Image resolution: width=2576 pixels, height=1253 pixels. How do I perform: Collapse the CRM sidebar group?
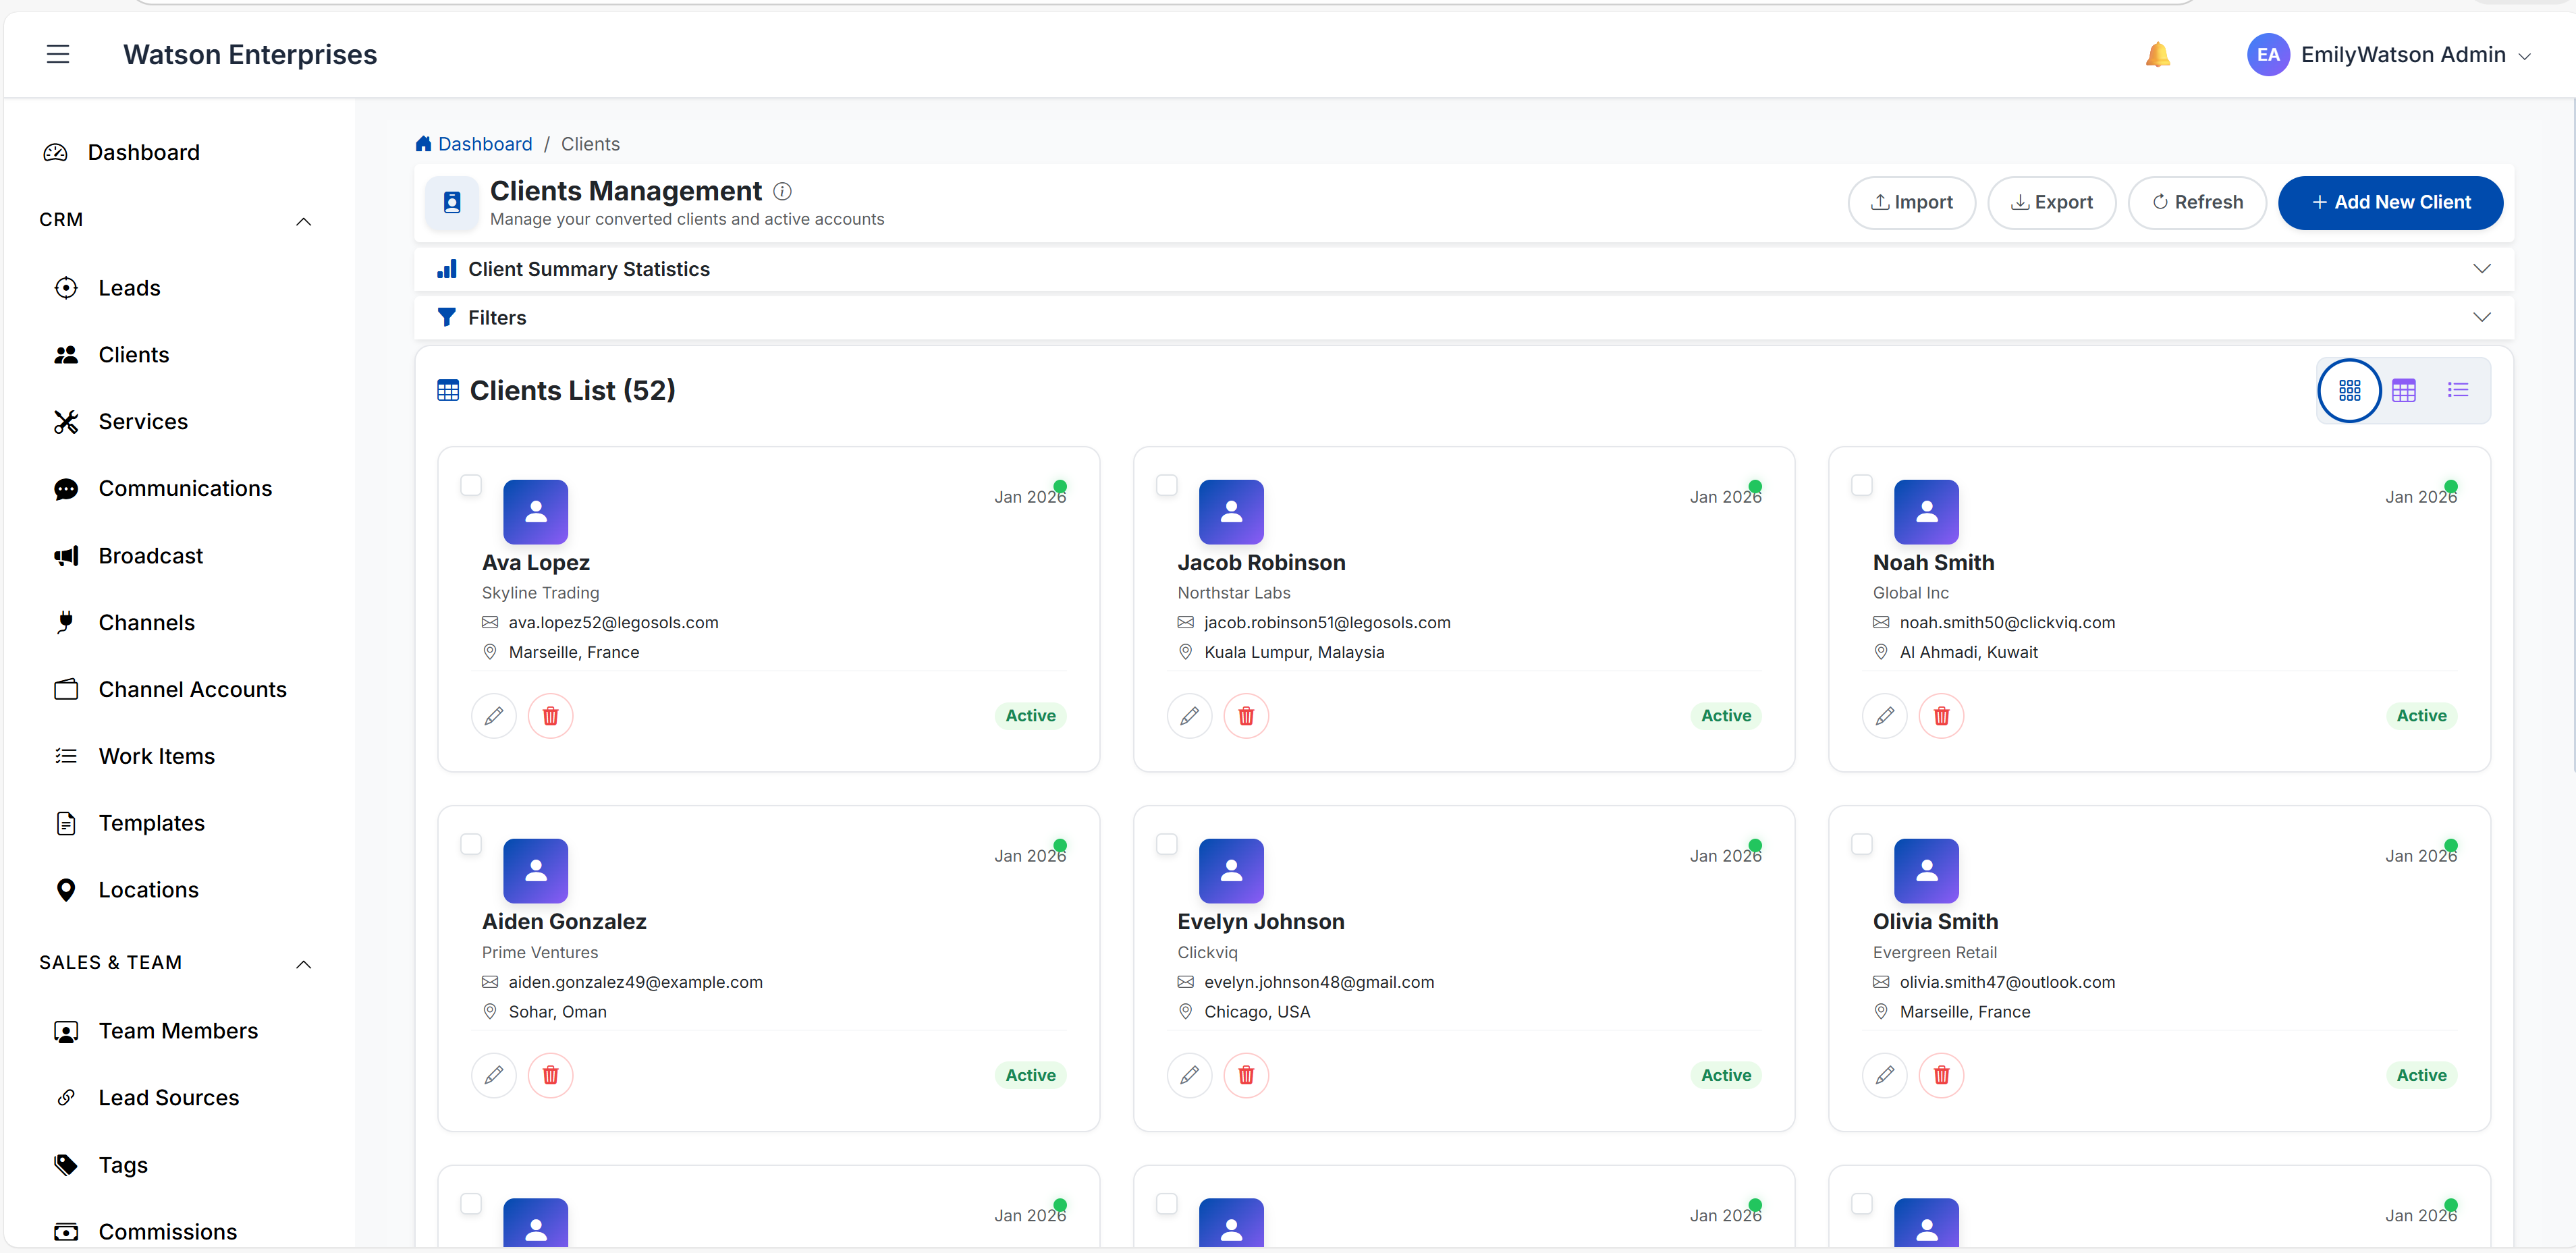pos(304,221)
